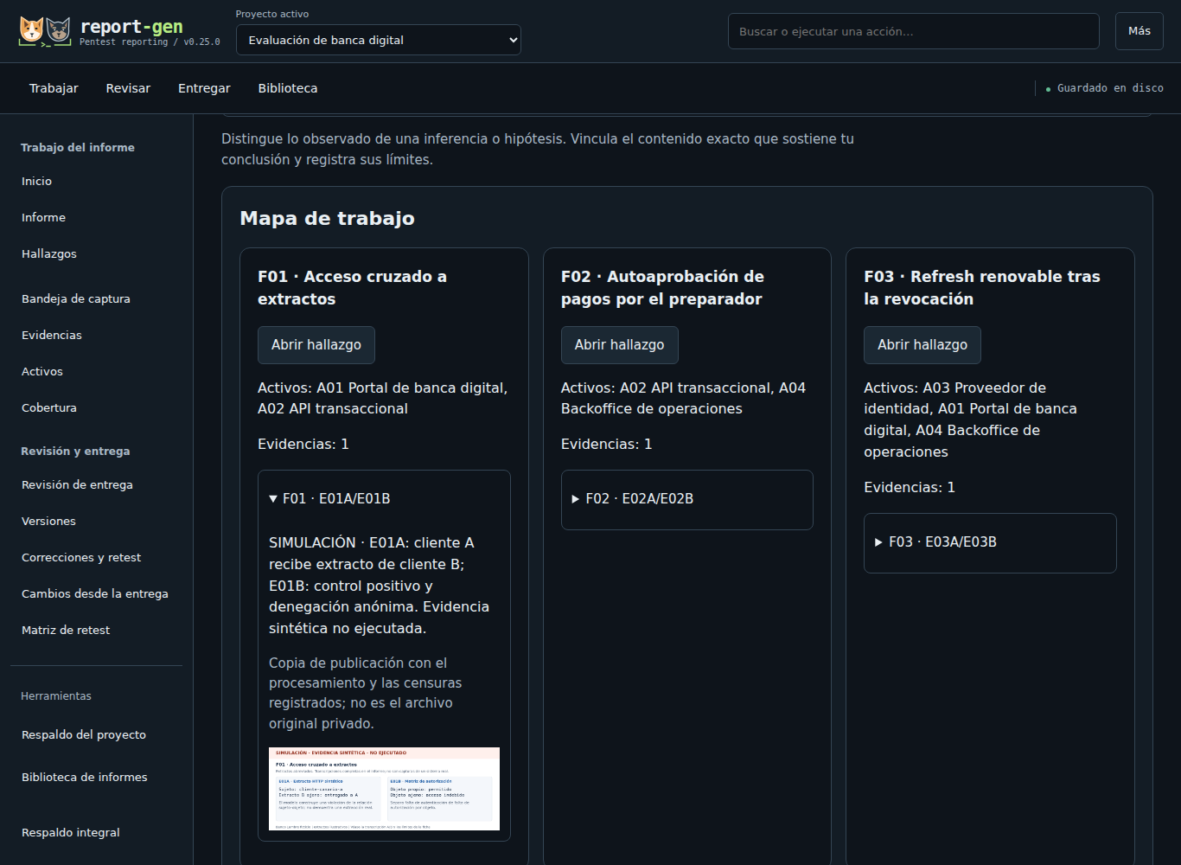Open Revisión de entrega
The width and height of the screenshot is (1181, 865).
(x=96, y=484)
